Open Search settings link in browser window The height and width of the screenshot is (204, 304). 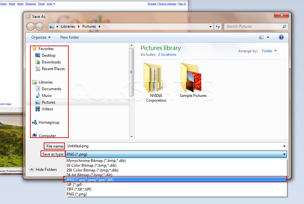click(167, 4)
